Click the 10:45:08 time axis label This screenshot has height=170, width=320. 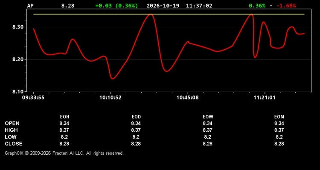[187, 98]
